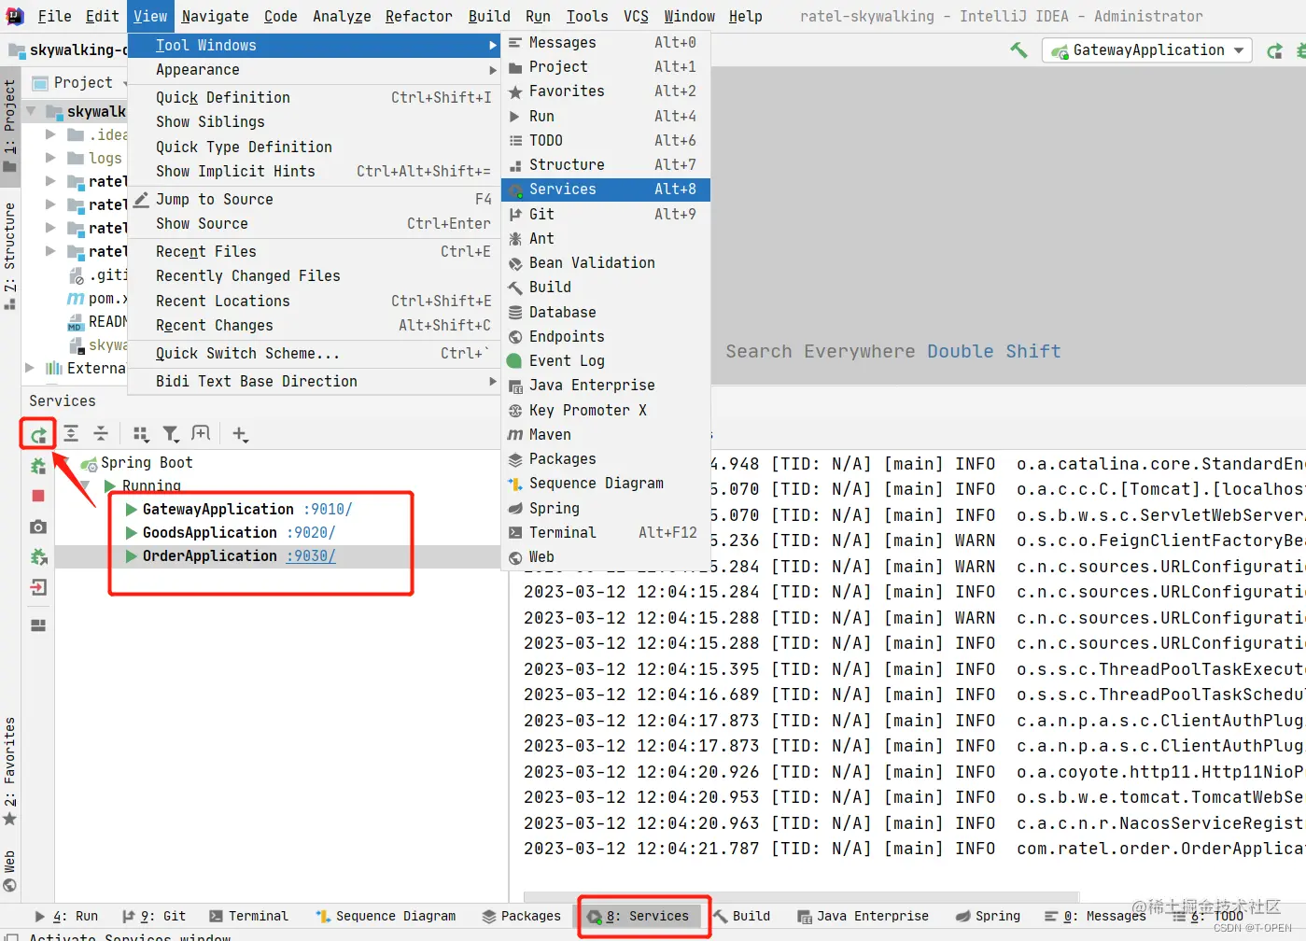The height and width of the screenshot is (941, 1306).
Task: Open Ant tool window from submenu
Action: click(x=606, y=238)
